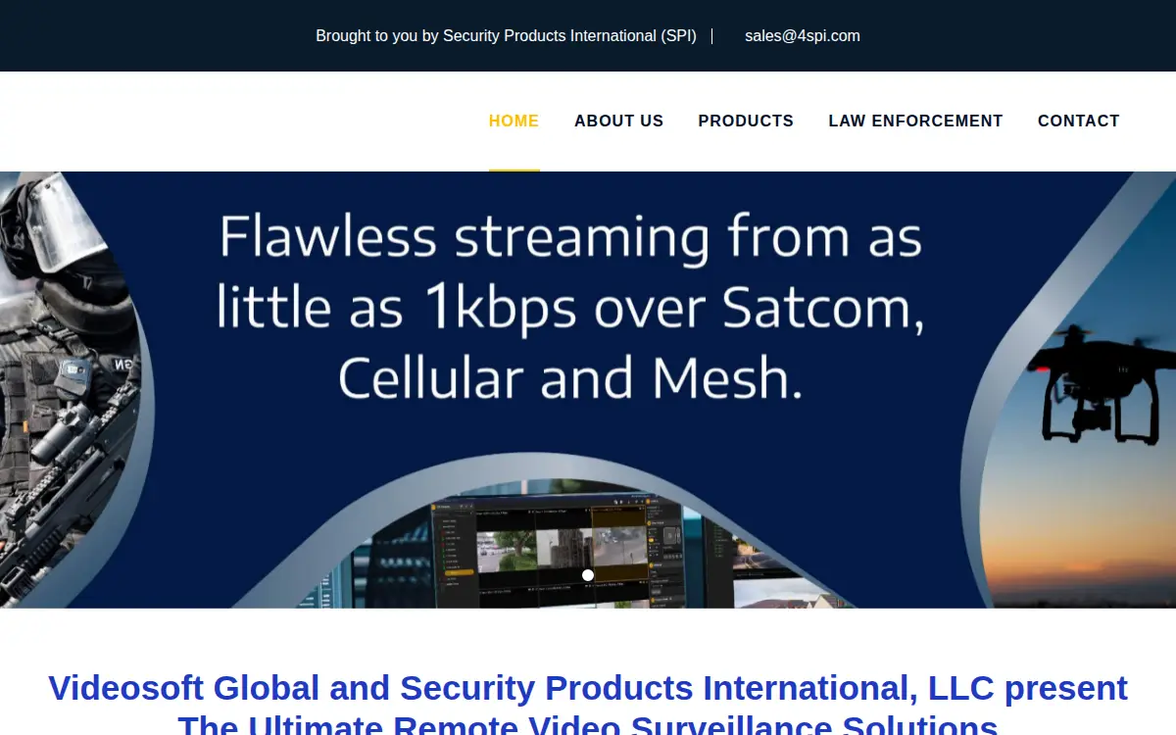Image resolution: width=1176 pixels, height=735 pixels.
Task: Click the white slider pagination dot
Action: (x=588, y=575)
